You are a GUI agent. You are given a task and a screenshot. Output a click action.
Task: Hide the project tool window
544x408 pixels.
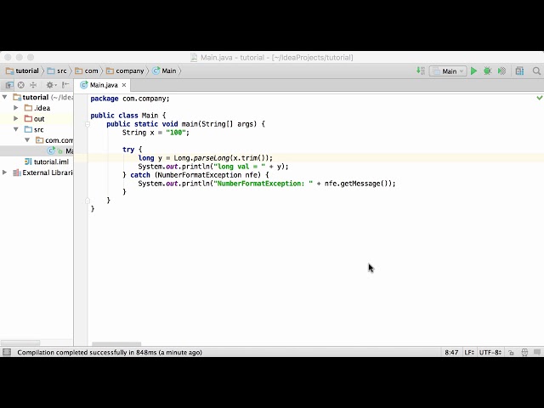[x=65, y=85]
